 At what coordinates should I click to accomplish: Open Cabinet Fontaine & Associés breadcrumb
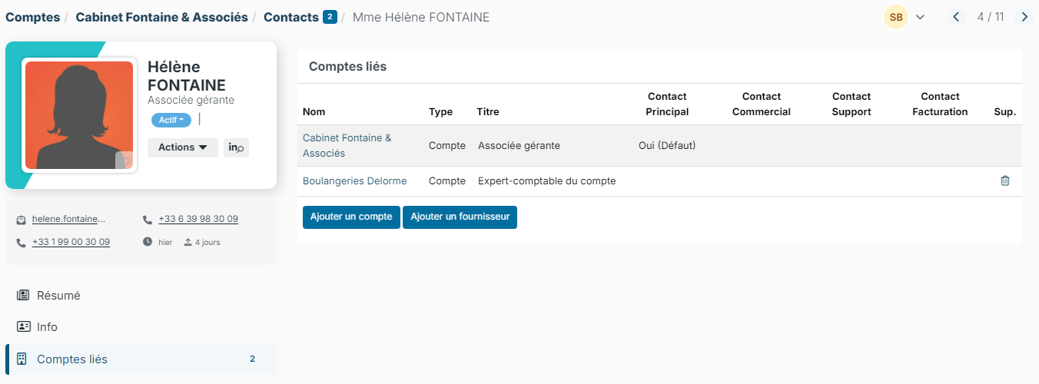pos(161,17)
